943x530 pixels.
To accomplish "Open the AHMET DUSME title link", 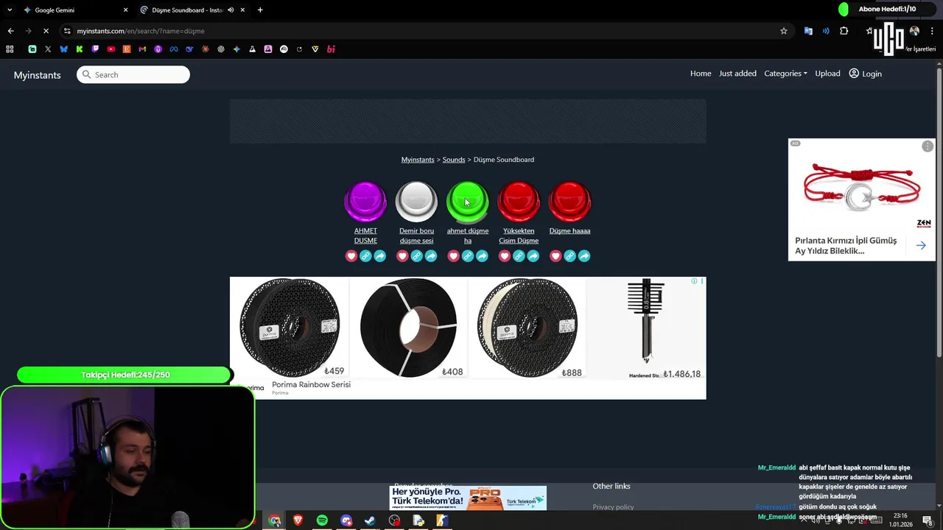I will coord(365,236).
